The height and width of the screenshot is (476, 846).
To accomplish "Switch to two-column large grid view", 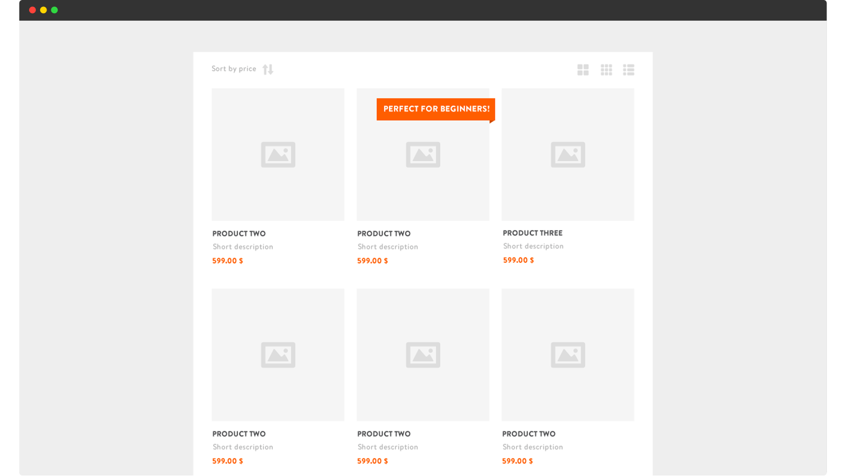I will point(583,70).
